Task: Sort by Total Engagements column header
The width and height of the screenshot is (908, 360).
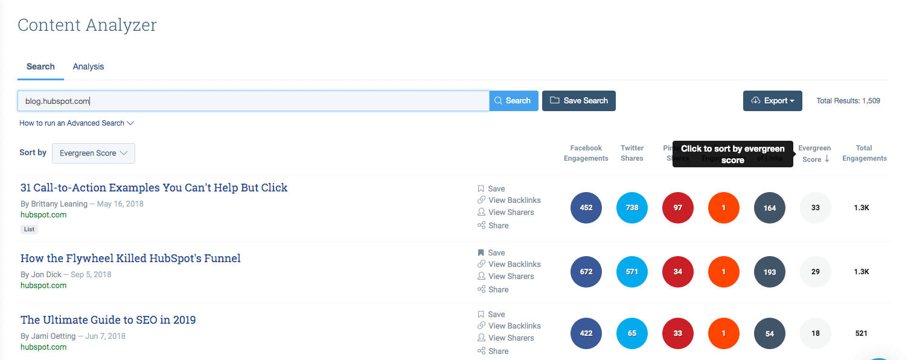Action: pos(864,153)
